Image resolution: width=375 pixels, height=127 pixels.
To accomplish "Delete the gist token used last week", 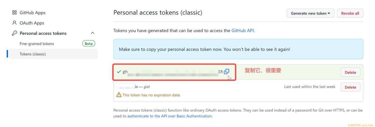I will coord(350,87).
